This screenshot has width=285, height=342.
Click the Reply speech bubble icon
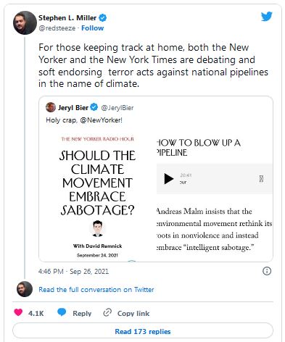tap(62, 312)
